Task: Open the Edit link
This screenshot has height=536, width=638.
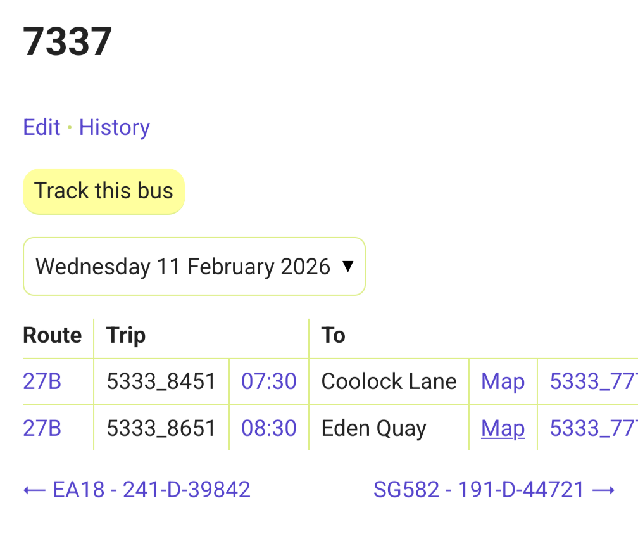Action: pos(41,127)
